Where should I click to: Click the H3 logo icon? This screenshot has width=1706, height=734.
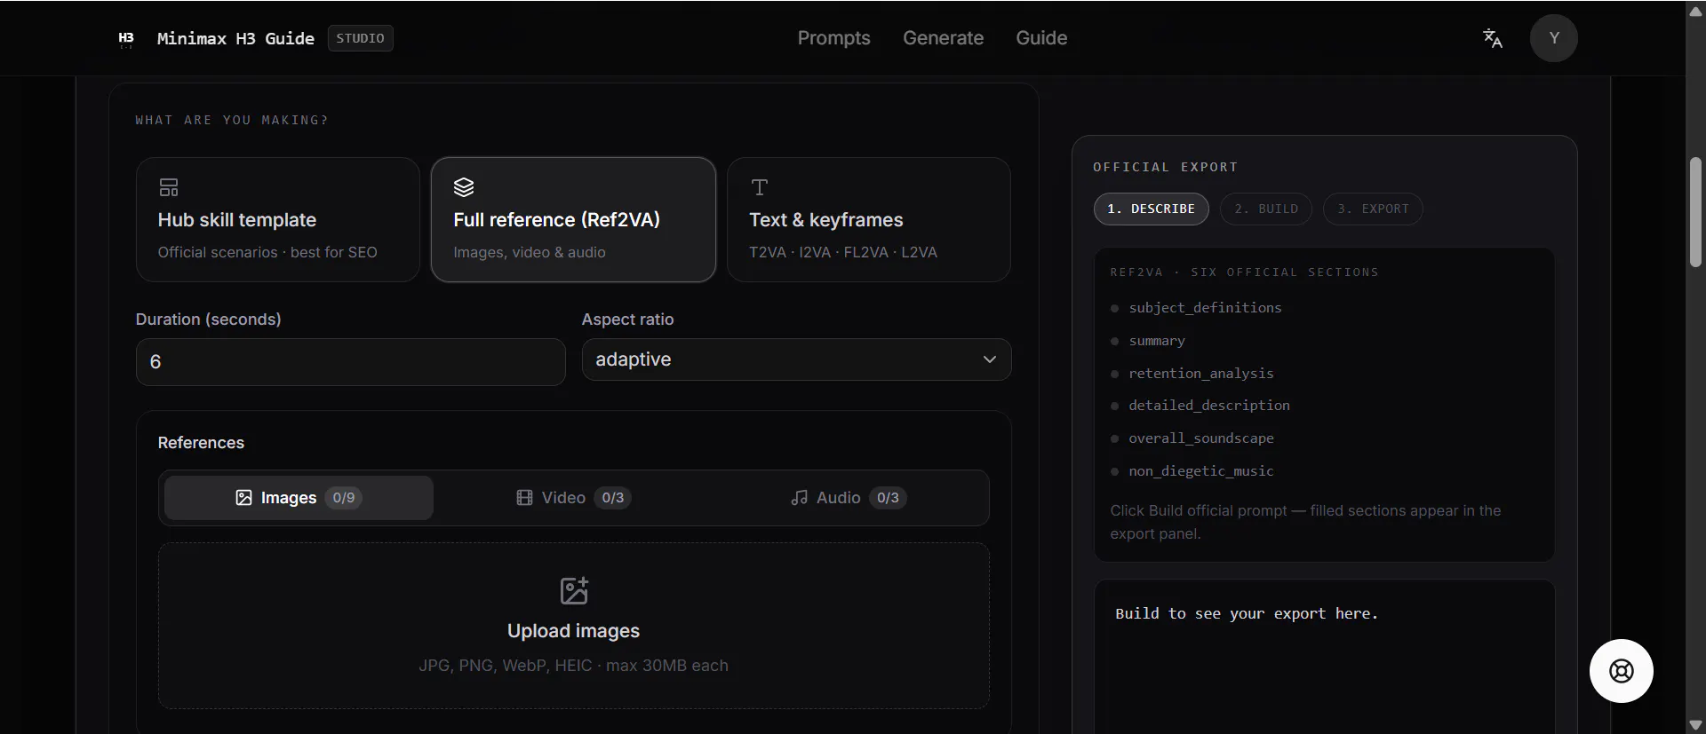click(x=126, y=38)
